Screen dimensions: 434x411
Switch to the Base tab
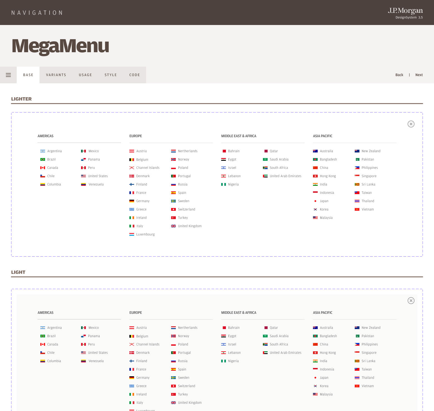click(x=28, y=75)
